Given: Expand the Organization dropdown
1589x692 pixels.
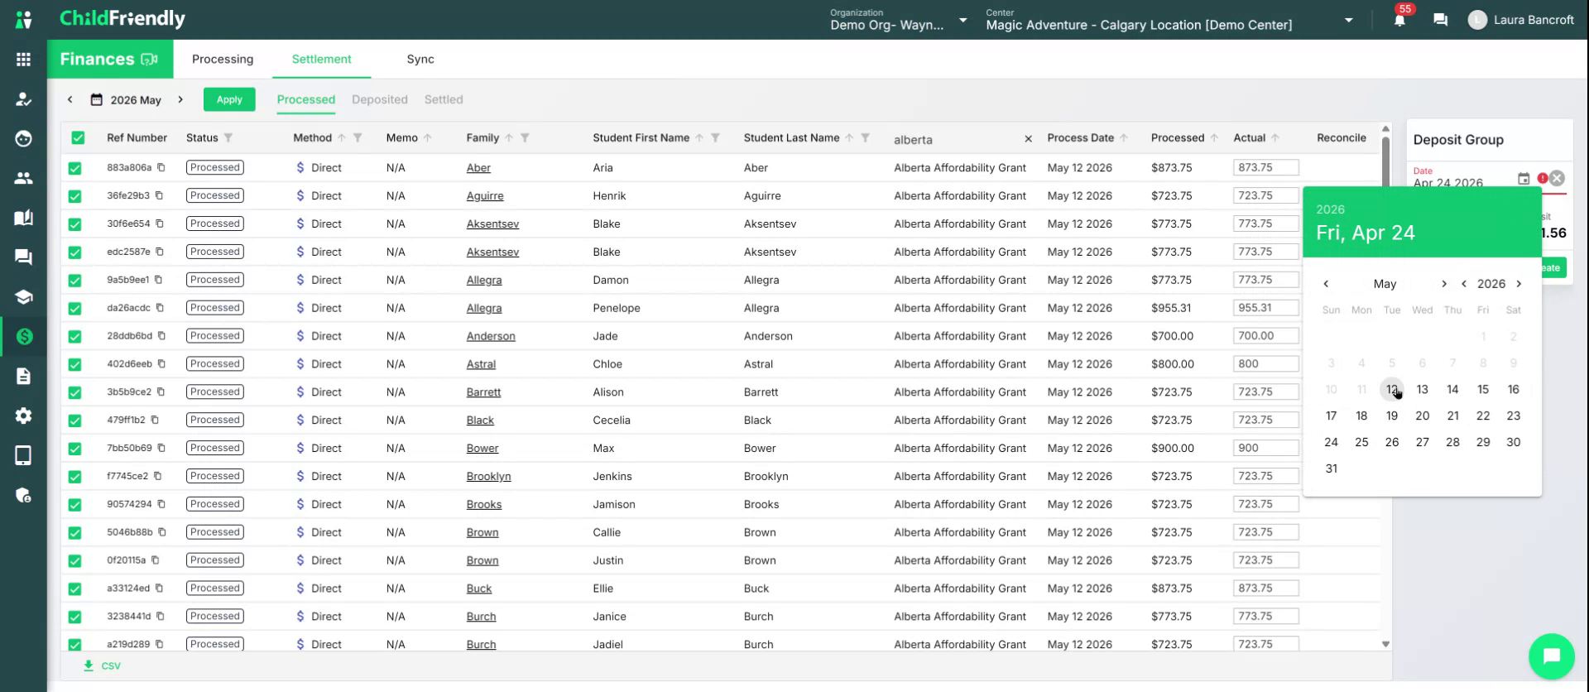Looking at the screenshot, I should tap(963, 20).
